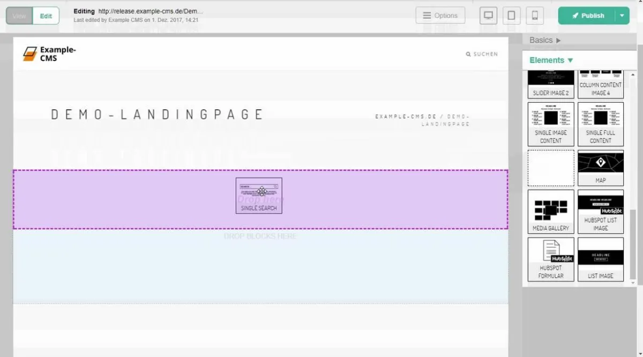The height and width of the screenshot is (357, 643).
Task: Click the Suchen search link
Action: [482, 54]
